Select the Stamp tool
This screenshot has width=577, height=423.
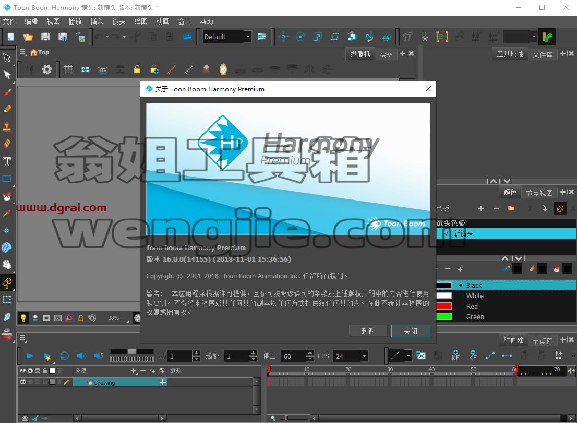(7, 126)
